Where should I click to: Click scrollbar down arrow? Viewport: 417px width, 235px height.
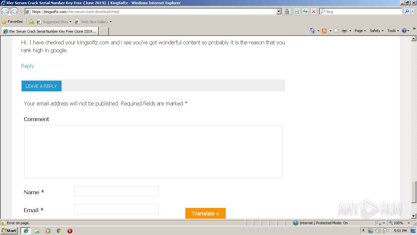[414, 216]
